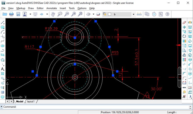Viewport: 193px width, 114px height.
Task: Click the Zoom In magnifier icon
Action: pos(74,14)
